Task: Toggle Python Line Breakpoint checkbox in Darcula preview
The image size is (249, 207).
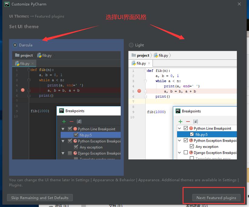Action: click(70, 129)
